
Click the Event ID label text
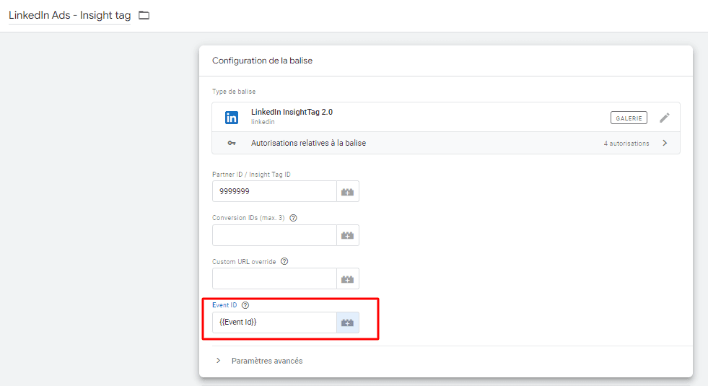click(x=224, y=305)
